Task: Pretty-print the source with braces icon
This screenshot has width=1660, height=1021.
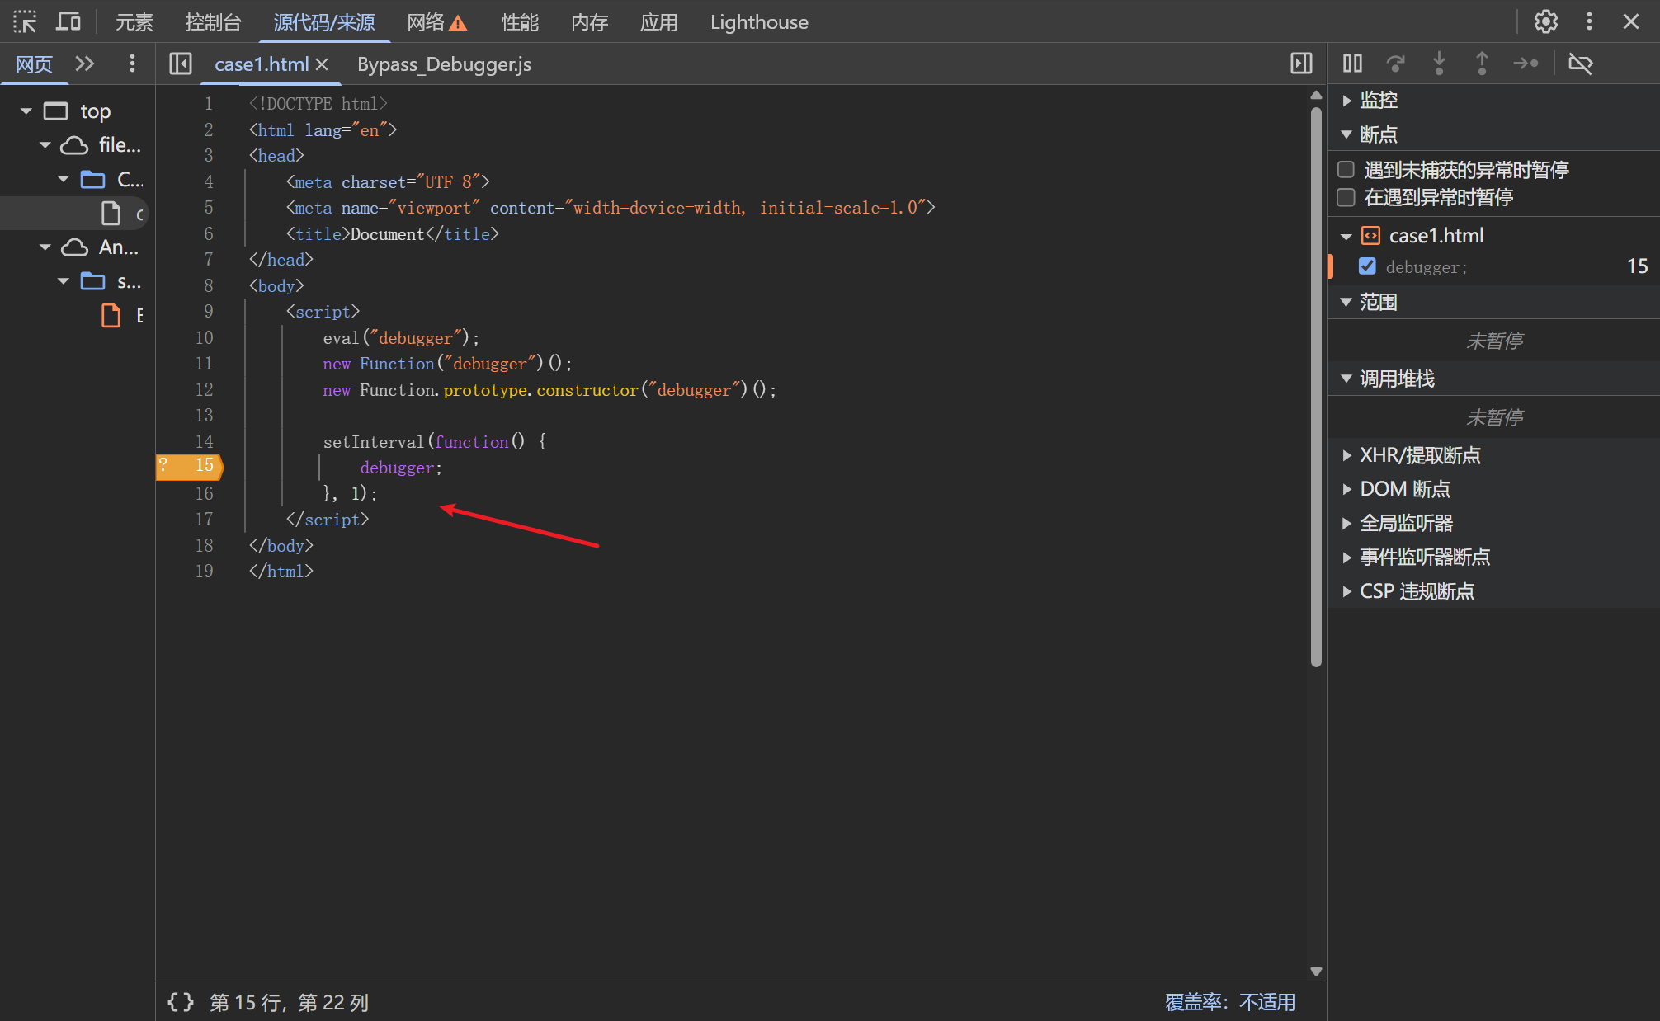Action: (x=181, y=1002)
